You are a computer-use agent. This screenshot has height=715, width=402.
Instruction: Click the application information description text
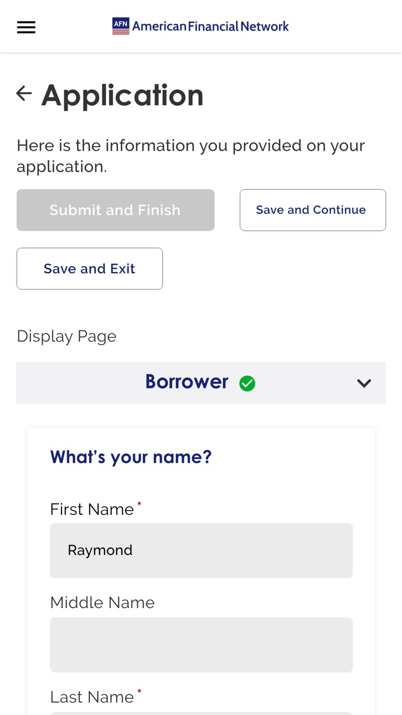[190, 156]
